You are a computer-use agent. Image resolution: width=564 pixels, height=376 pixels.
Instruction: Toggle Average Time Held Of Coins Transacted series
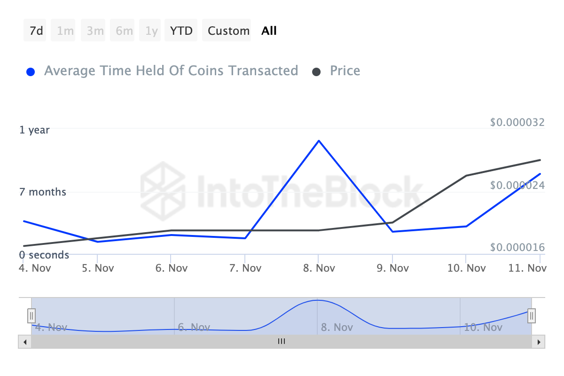click(171, 71)
